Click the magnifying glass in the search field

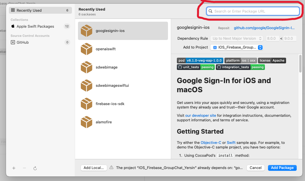point(211,11)
